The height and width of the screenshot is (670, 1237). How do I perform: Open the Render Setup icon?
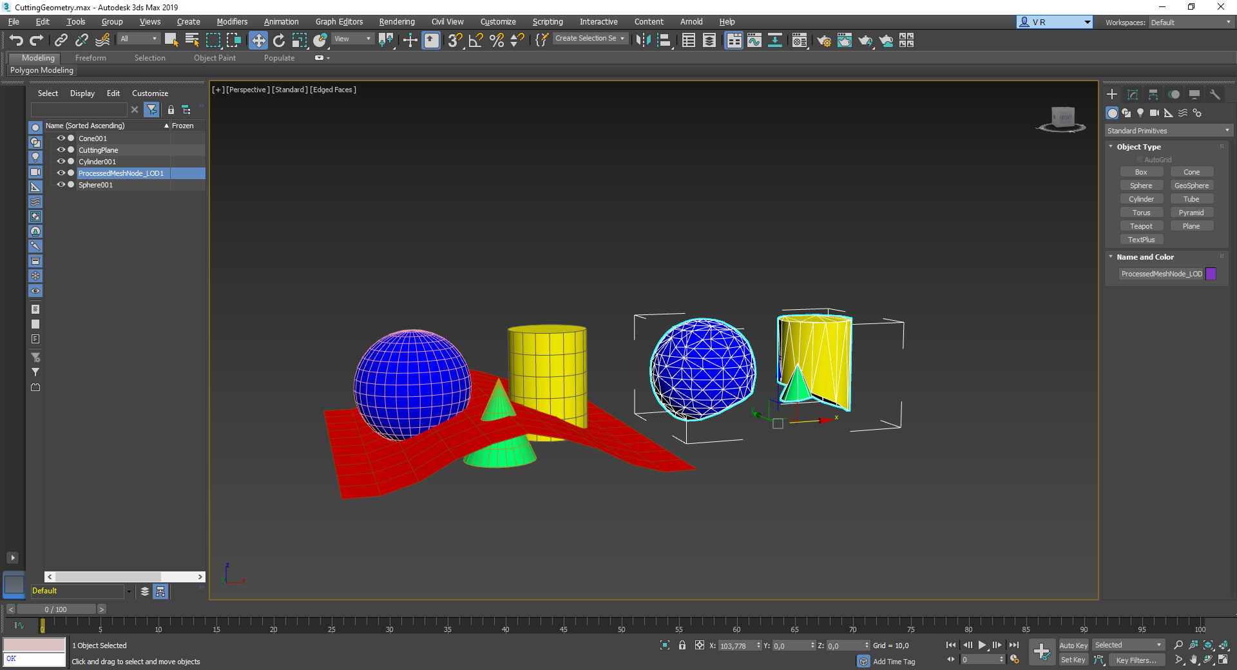pyautogui.click(x=824, y=41)
